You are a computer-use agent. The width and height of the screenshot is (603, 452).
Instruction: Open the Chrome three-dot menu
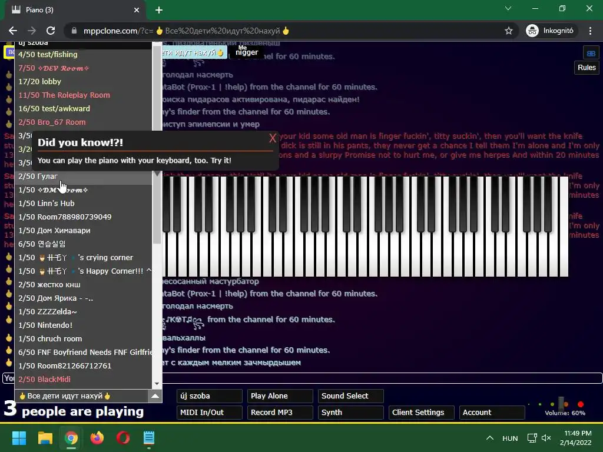pyautogui.click(x=590, y=31)
